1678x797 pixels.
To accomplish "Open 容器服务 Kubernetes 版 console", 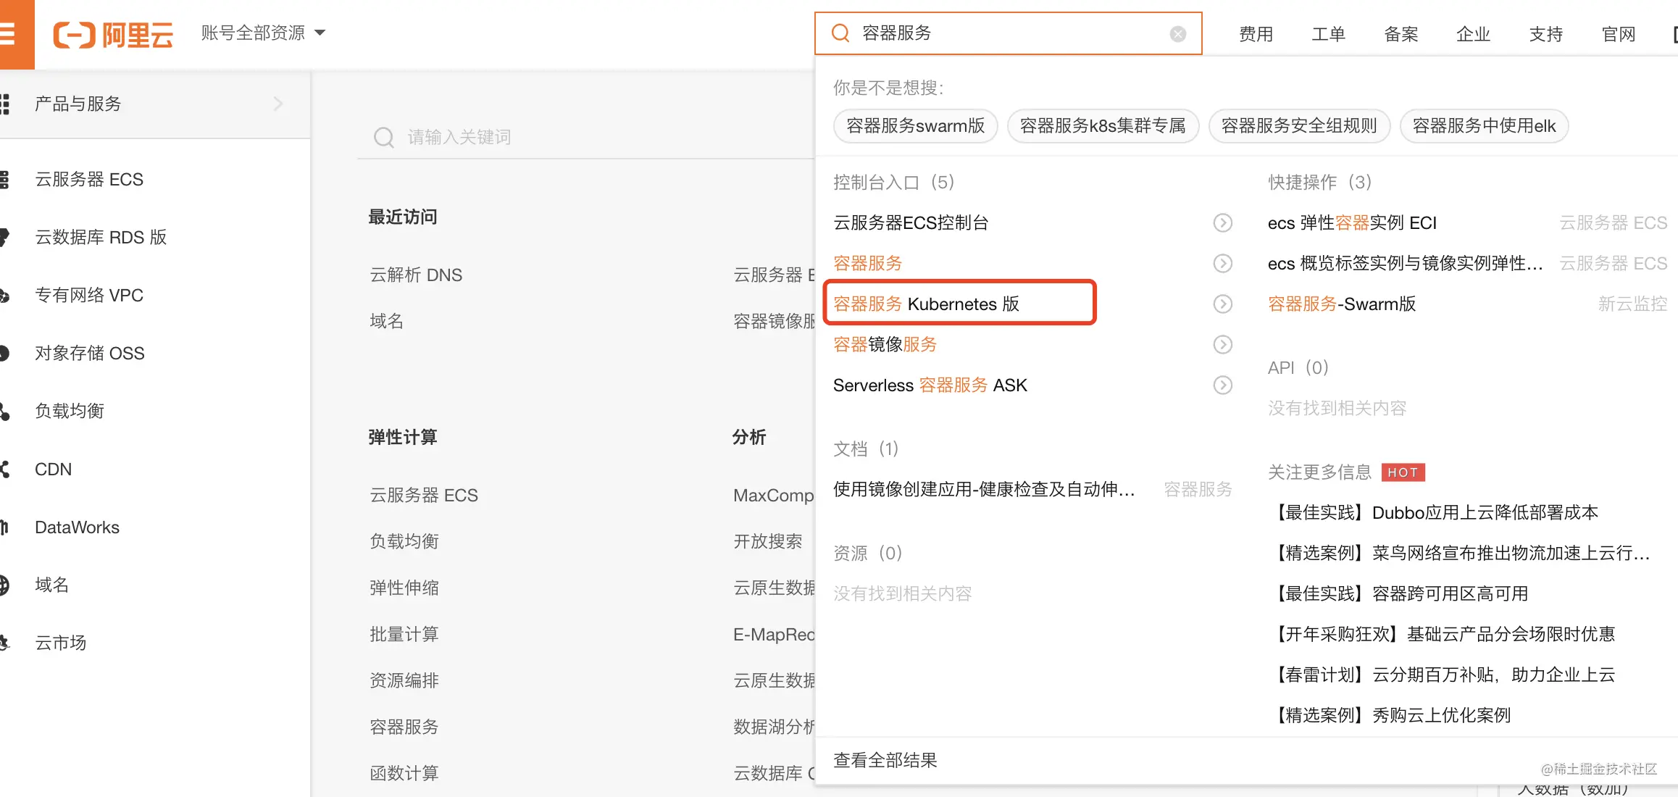I will pos(926,304).
